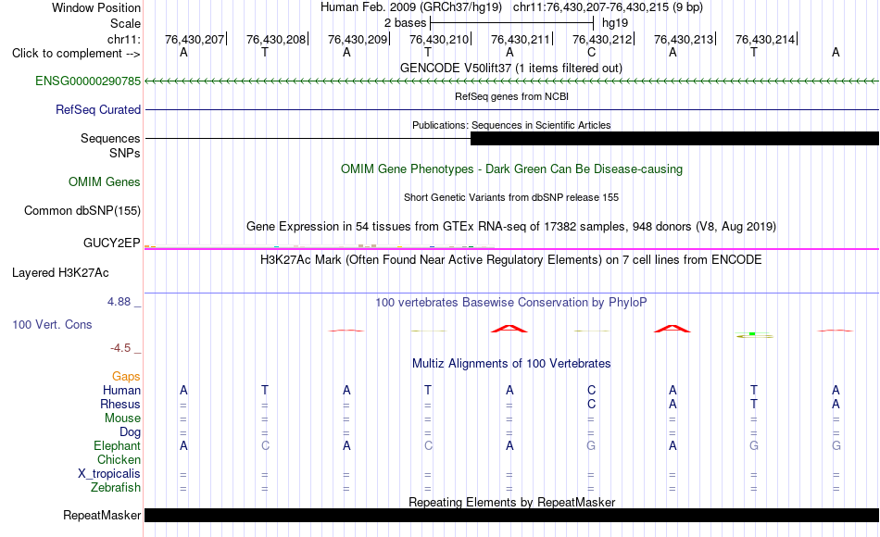Click the chr11:76,430,207-76,430,215 position text
The height and width of the screenshot is (537, 880).
tap(608, 7)
